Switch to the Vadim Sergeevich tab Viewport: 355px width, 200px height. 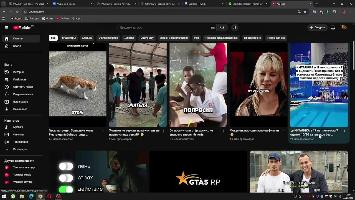tap(72, 4)
